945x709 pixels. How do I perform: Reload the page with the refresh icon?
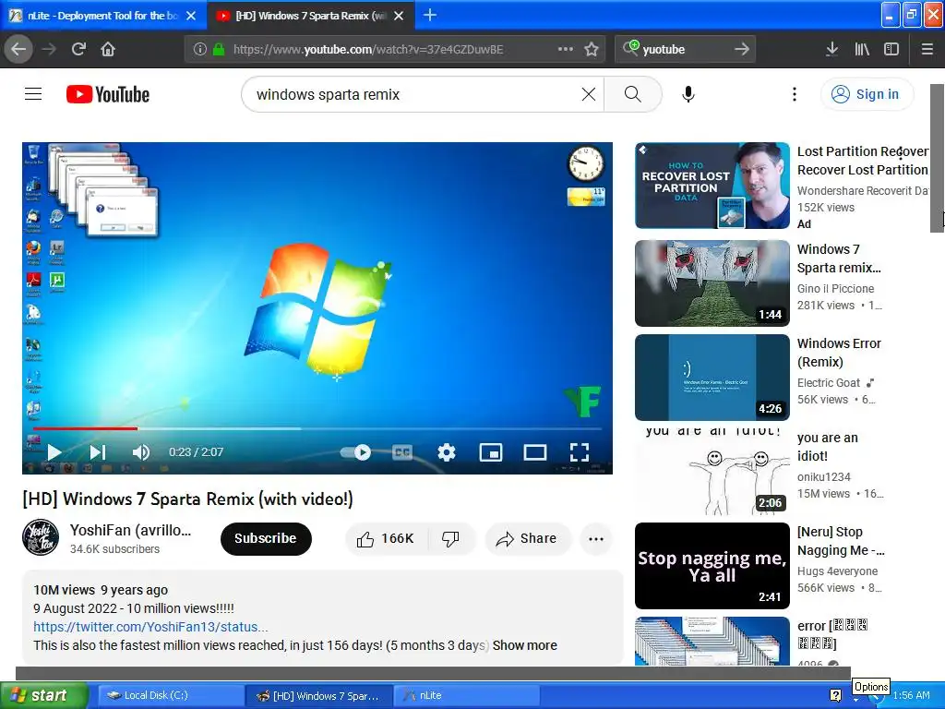(x=78, y=49)
